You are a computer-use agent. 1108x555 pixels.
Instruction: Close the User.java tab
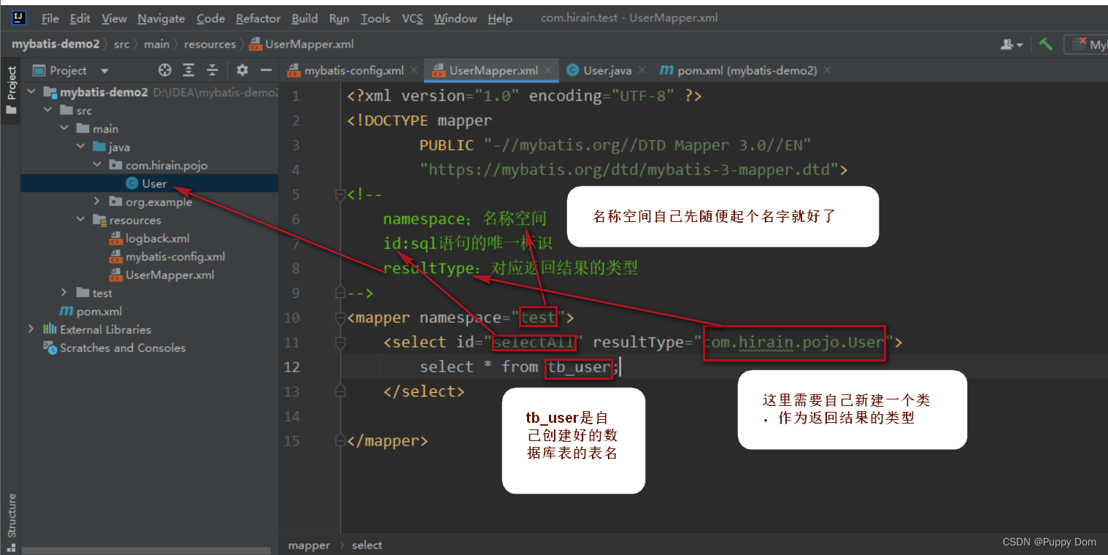(642, 71)
